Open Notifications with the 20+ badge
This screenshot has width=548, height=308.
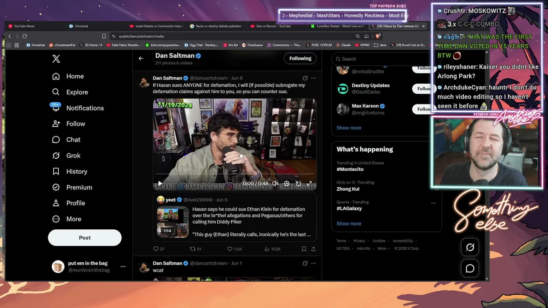pyautogui.click(x=78, y=108)
